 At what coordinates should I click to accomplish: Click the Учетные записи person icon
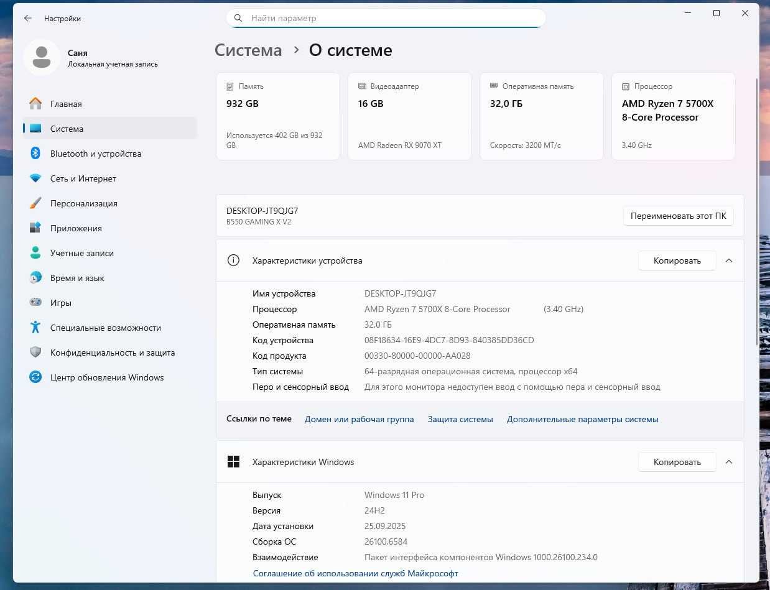[x=35, y=253]
